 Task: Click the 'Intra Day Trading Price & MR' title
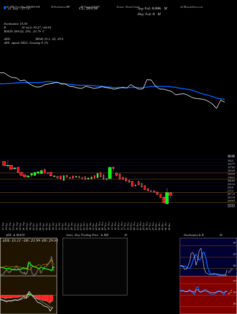pyautogui.click(x=87, y=235)
